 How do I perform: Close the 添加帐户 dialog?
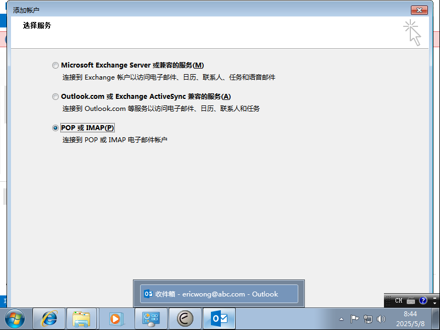click(419, 10)
